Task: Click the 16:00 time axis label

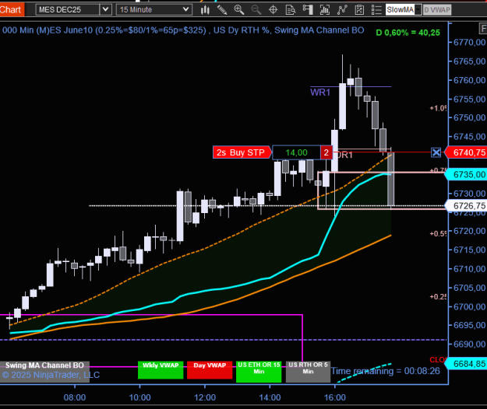Action: coord(335,397)
